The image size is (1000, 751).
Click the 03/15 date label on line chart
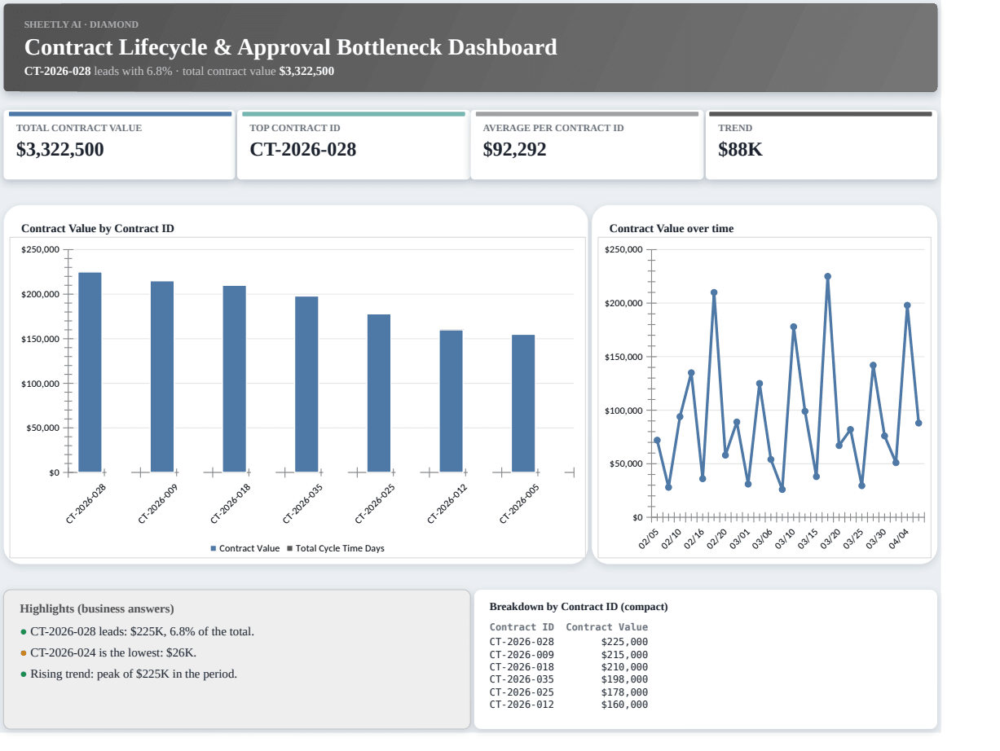[x=808, y=539]
